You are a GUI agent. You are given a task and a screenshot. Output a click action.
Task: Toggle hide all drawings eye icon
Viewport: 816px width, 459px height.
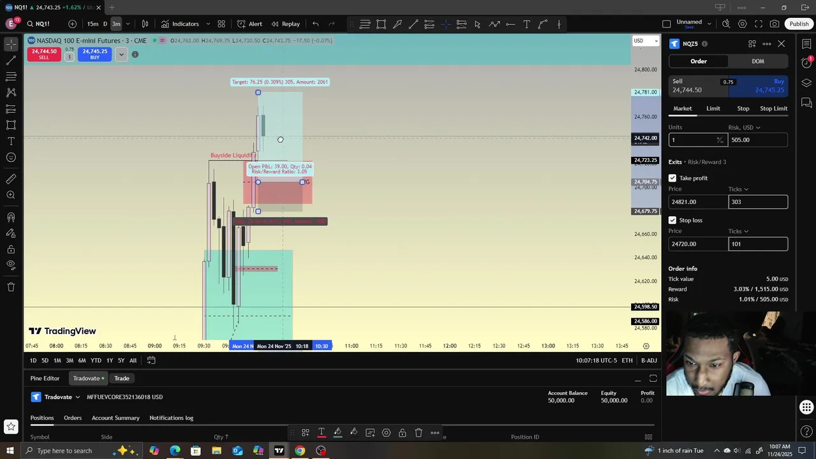click(11, 265)
